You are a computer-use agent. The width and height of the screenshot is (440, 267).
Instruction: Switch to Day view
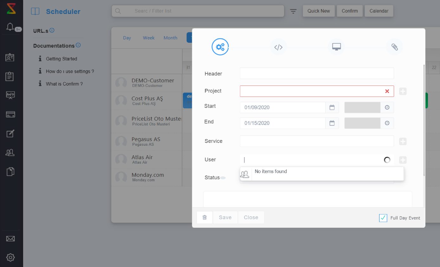(127, 38)
